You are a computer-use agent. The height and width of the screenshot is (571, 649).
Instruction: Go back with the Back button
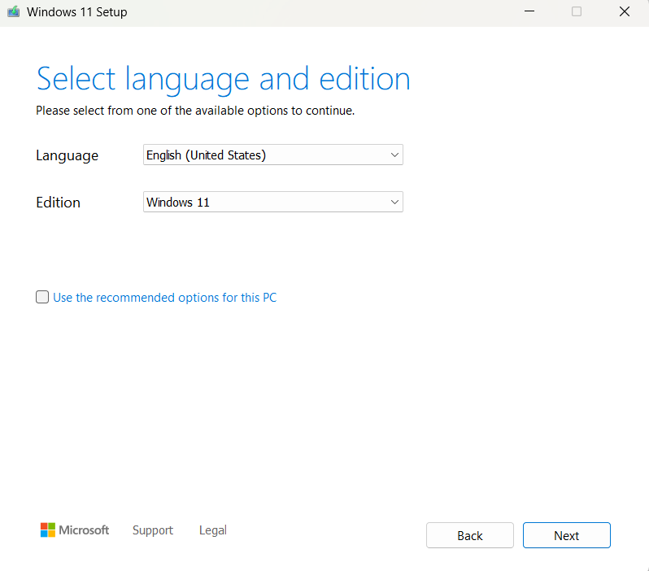click(470, 535)
